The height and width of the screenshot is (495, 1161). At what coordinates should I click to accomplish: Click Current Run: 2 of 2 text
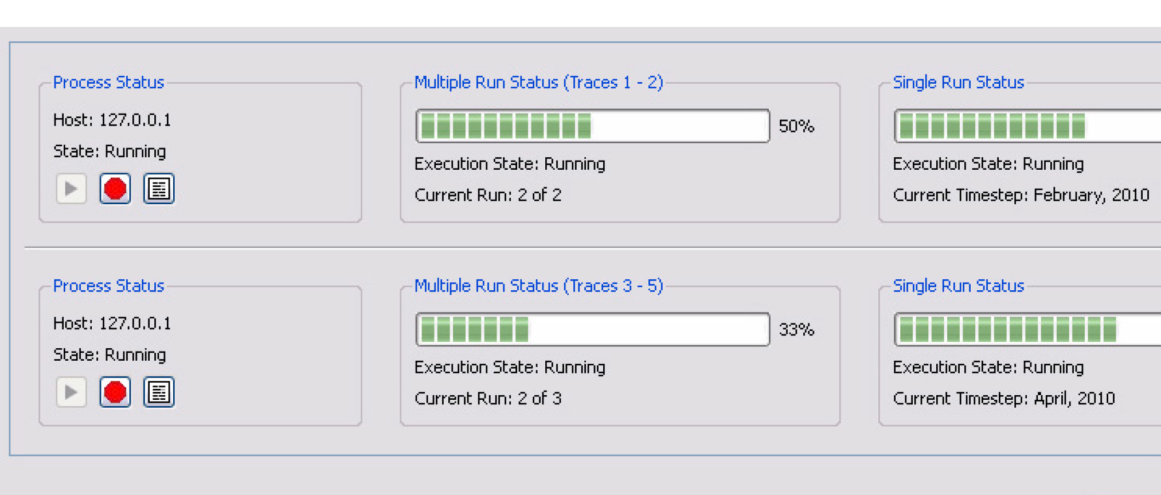488,195
